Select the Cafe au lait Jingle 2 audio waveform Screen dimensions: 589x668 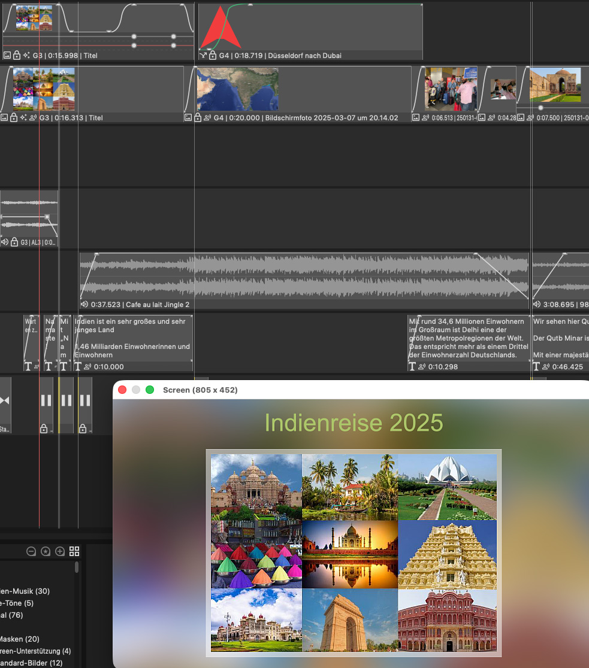pyautogui.click(x=300, y=277)
